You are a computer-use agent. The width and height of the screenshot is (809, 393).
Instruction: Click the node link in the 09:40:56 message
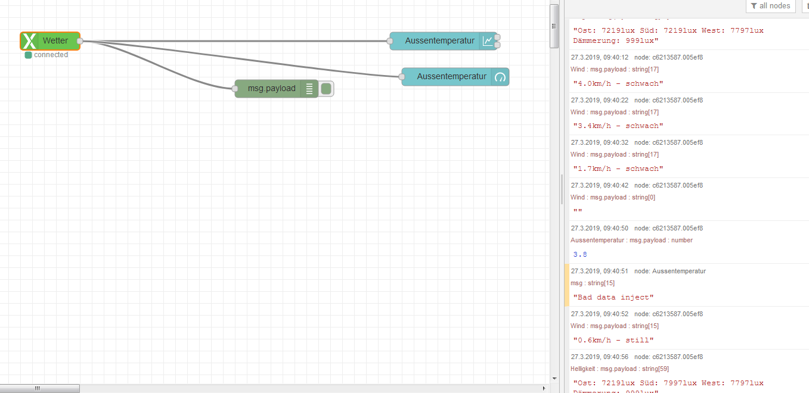pos(668,357)
